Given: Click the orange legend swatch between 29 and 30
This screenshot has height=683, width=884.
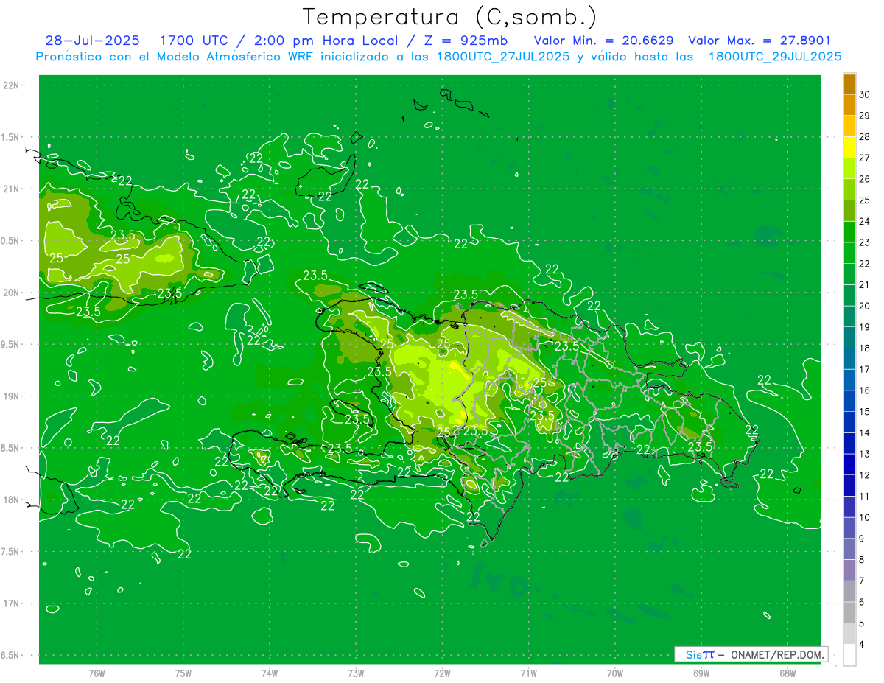Looking at the screenshot, I should [849, 105].
